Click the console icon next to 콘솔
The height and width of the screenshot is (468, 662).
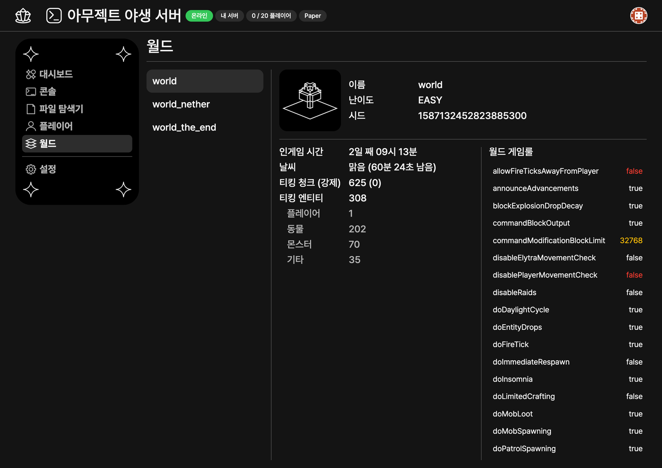click(x=31, y=92)
